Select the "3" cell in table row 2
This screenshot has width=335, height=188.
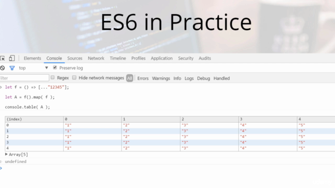209,137
